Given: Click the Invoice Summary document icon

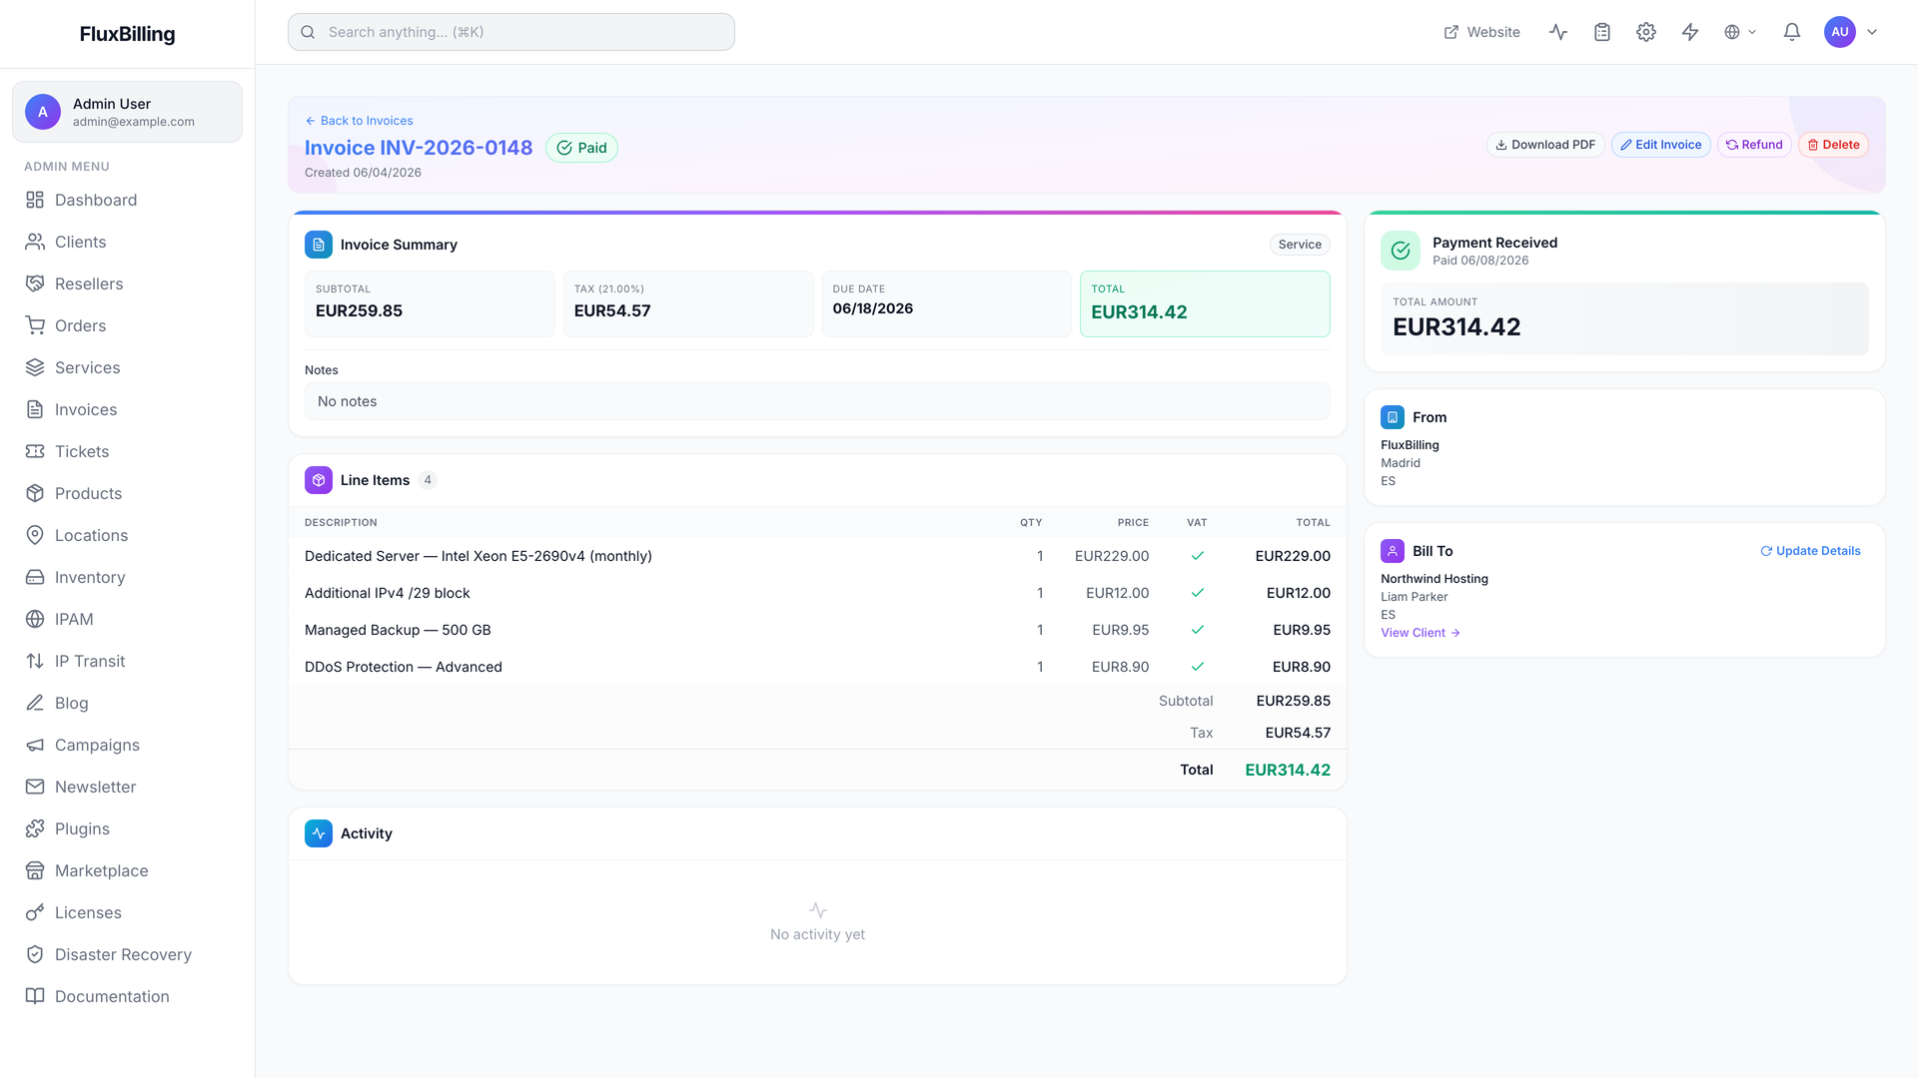Looking at the screenshot, I should (x=319, y=245).
